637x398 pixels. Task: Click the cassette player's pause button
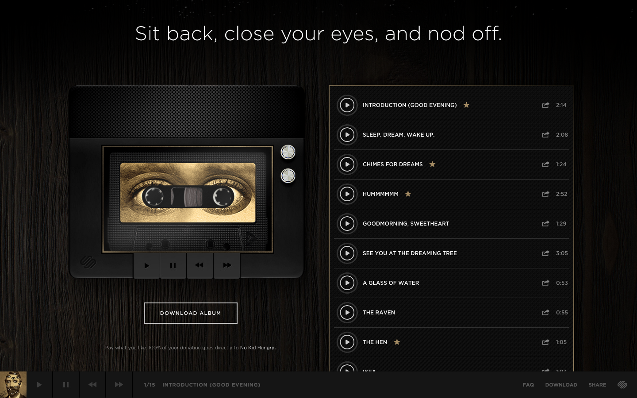173,266
